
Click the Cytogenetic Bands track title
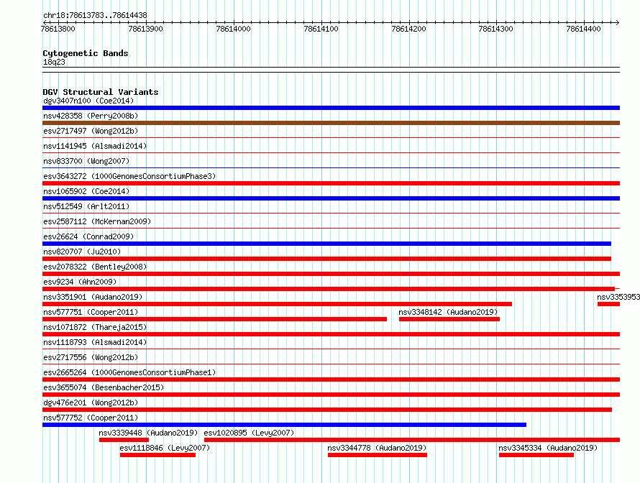coord(86,53)
